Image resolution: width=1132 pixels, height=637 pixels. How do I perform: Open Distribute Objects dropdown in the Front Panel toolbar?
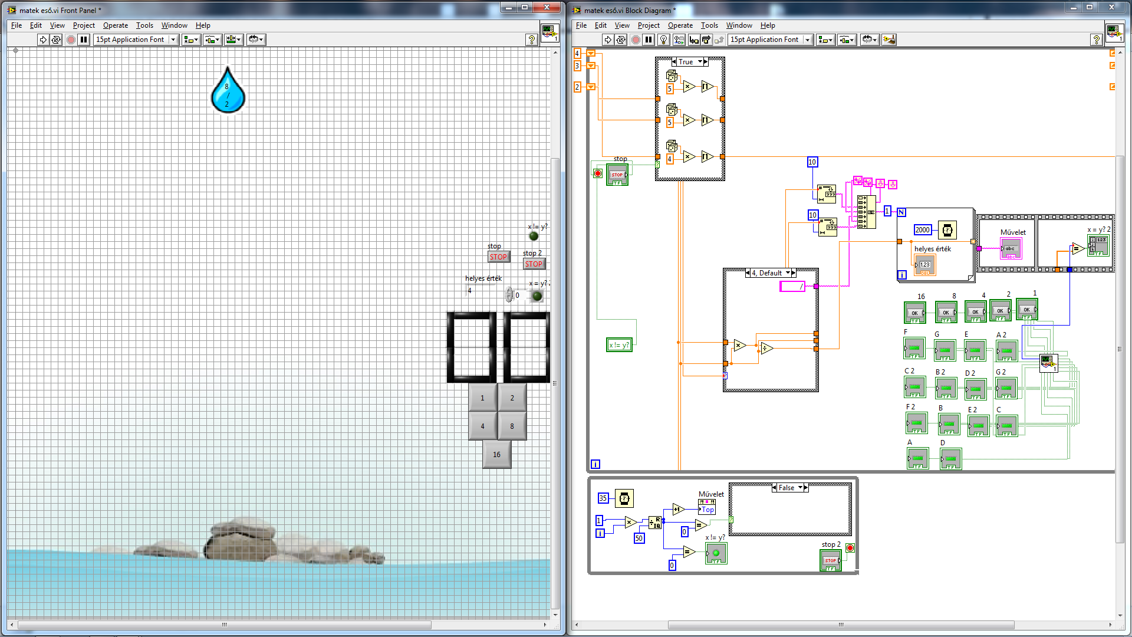pyautogui.click(x=212, y=40)
